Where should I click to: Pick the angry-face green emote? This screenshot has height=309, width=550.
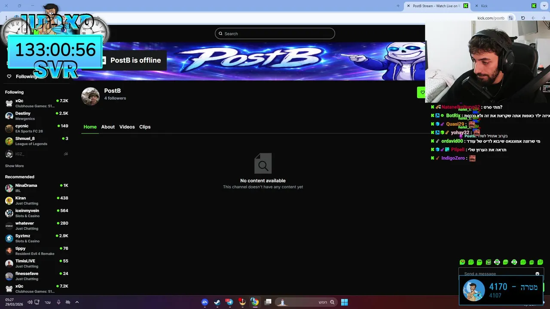(488, 262)
